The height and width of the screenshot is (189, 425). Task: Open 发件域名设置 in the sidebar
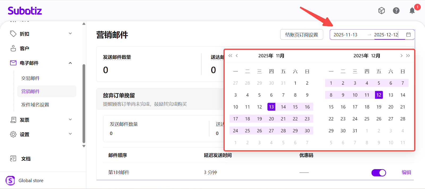pos(35,105)
